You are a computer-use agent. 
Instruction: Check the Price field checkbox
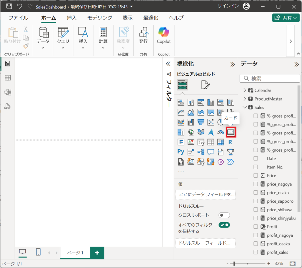point(256,176)
